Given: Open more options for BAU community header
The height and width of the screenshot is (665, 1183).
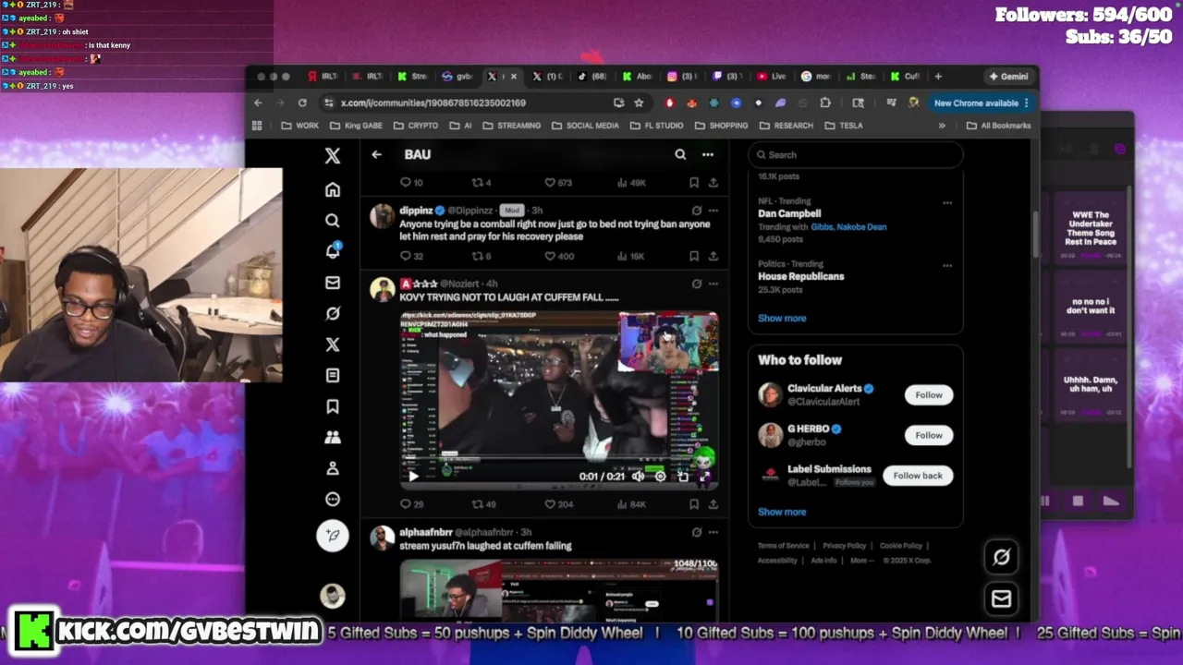Looking at the screenshot, I should tap(707, 154).
